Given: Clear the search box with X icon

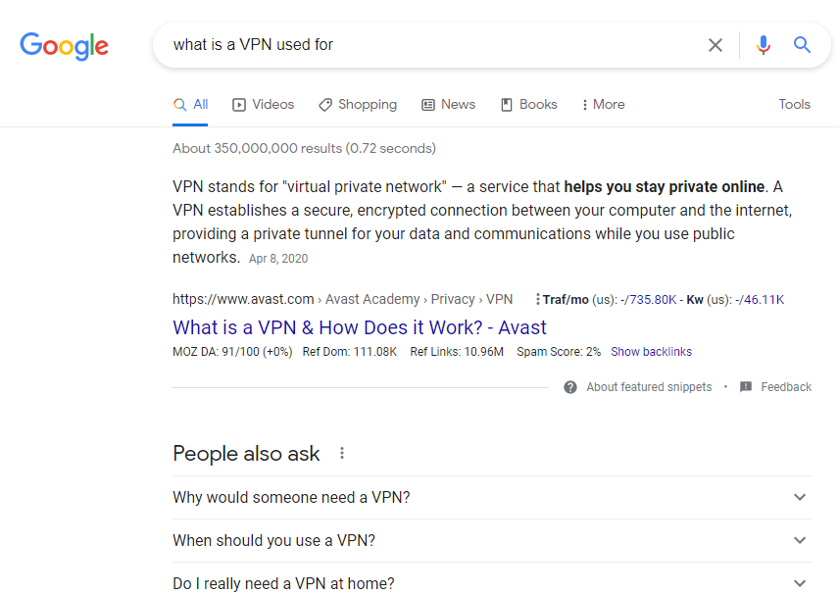Looking at the screenshot, I should pos(716,45).
